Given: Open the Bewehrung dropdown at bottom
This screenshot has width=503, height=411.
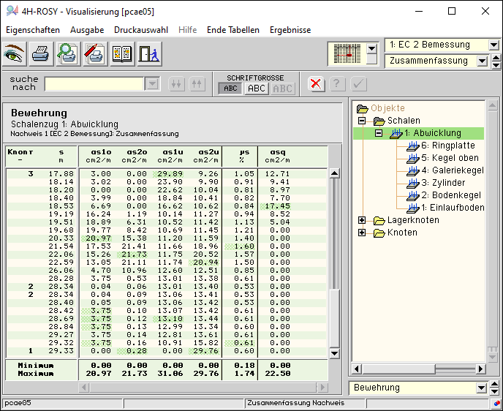Looking at the screenshot, I should pyautogui.click(x=482, y=388).
